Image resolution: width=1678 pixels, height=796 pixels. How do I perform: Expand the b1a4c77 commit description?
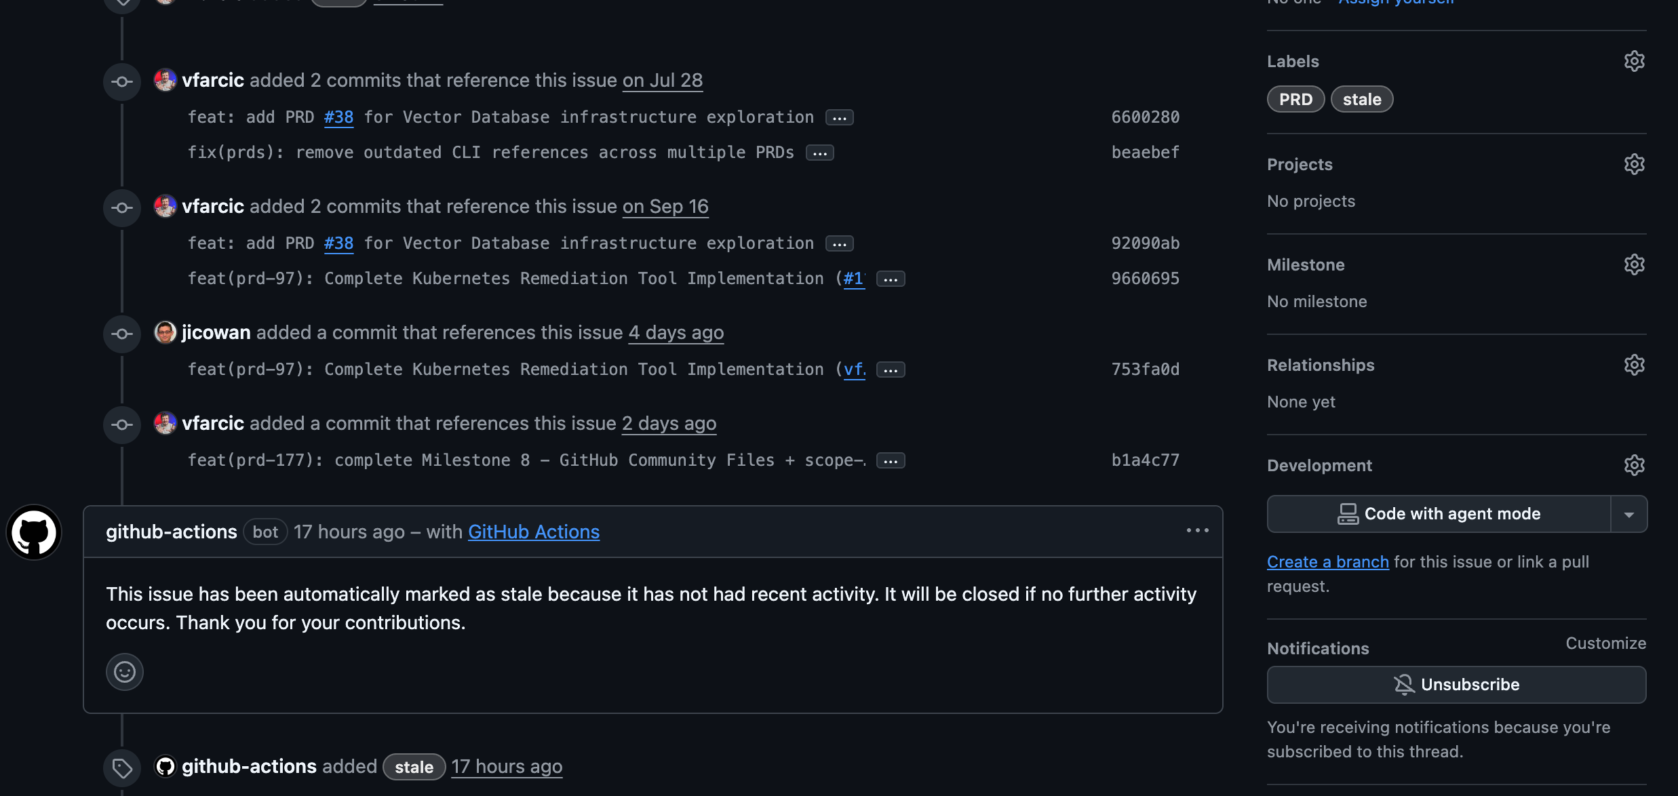point(890,461)
